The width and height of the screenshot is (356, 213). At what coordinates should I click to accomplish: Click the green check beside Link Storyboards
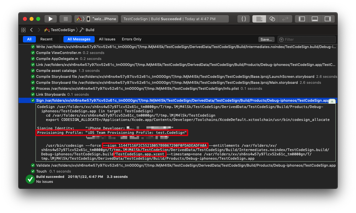33,94
